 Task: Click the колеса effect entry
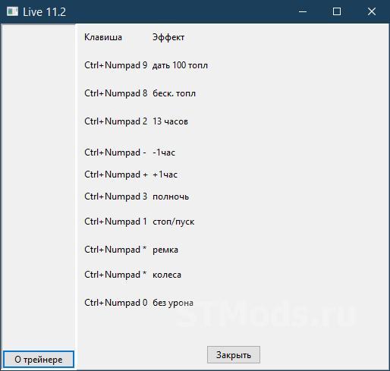coord(167,275)
